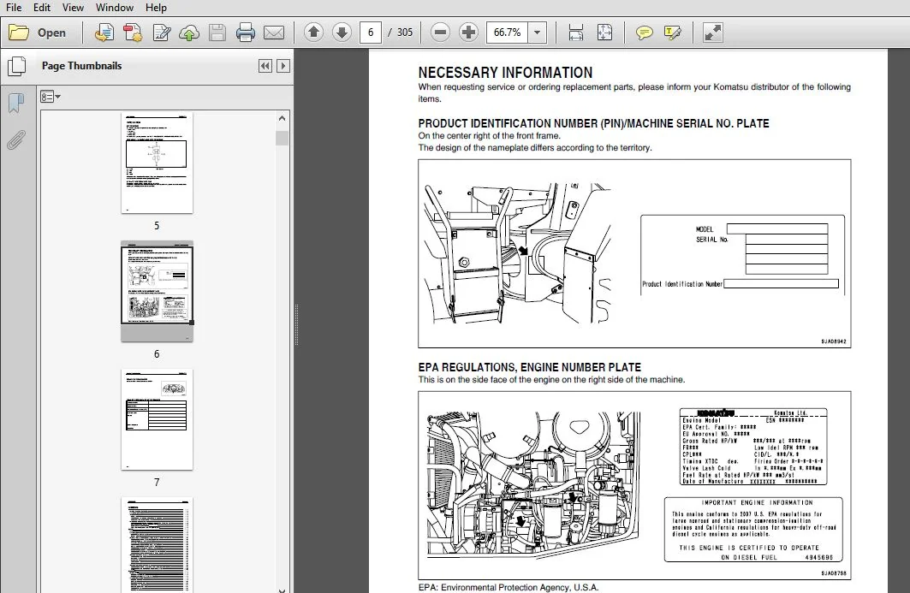Click the Print icon
Screen dimensions: 910x593
point(246,33)
